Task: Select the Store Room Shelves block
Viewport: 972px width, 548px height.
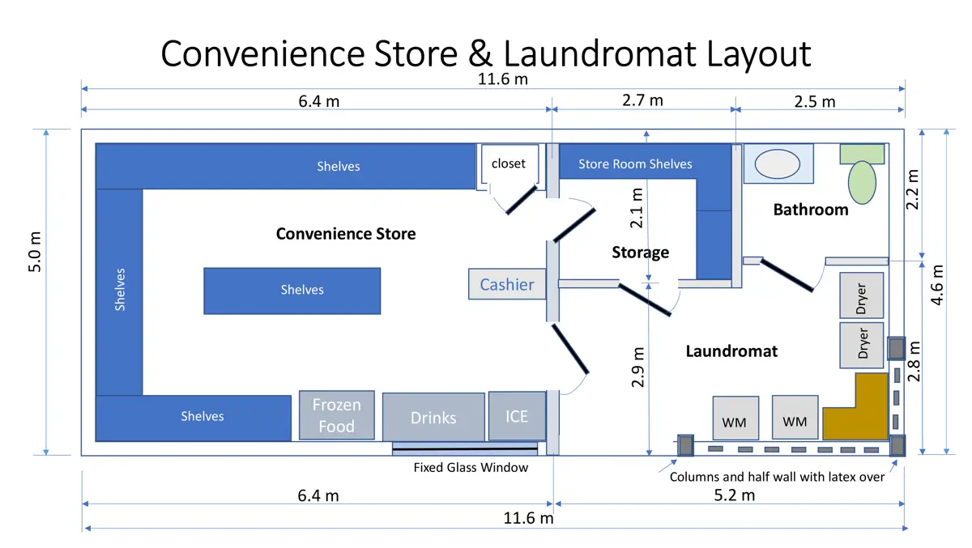Action: click(x=635, y=164)
